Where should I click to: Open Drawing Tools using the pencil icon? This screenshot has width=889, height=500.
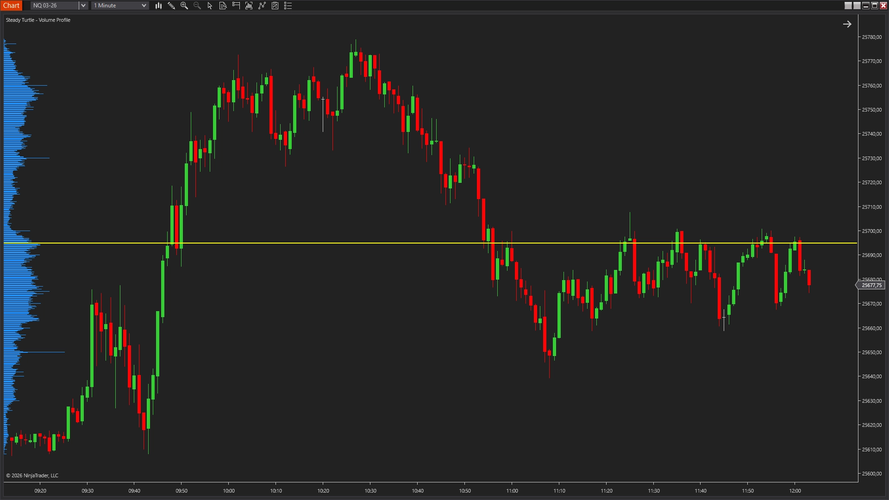click(x=172, y=6)
